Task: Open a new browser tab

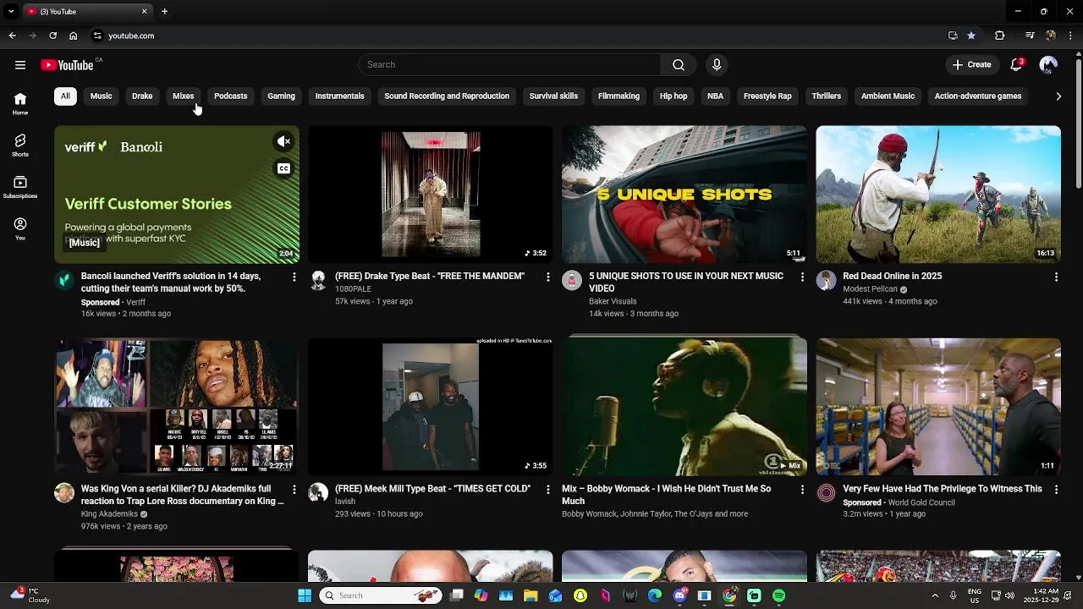Action: [164, 12]
